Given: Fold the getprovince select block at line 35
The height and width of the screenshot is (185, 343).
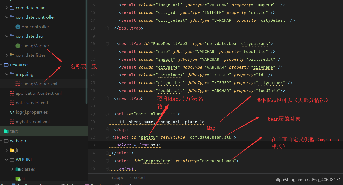Looking at the screenshot, I should [x=107, y=161].
